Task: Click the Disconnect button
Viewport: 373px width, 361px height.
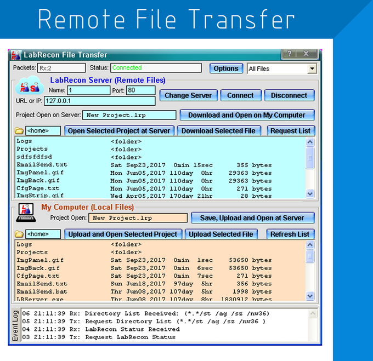Action: [x=289, y=95]
